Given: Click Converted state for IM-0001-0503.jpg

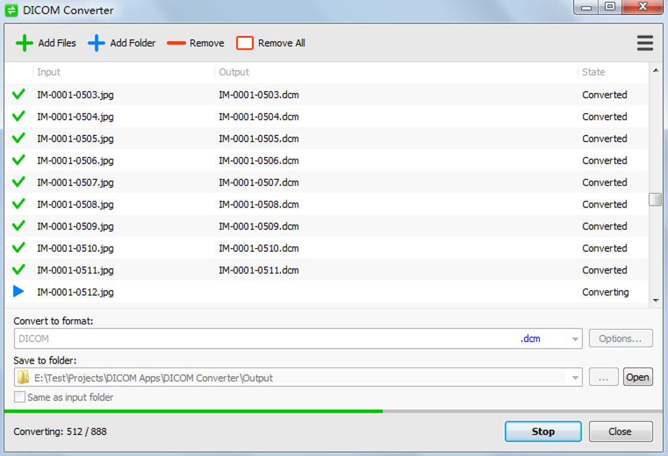Looking at the screenshot, I should pos(604,94).
